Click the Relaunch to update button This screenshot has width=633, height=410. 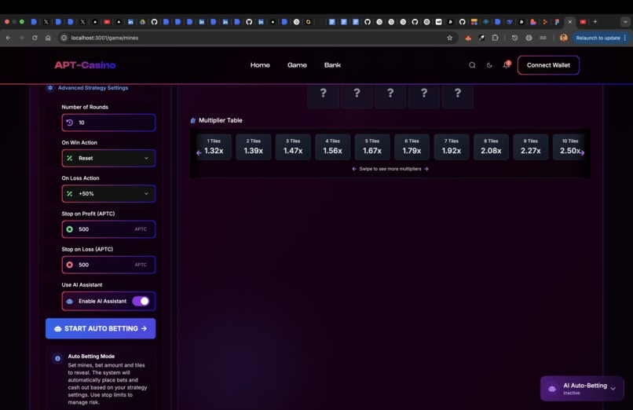click(x=601, y=38)
